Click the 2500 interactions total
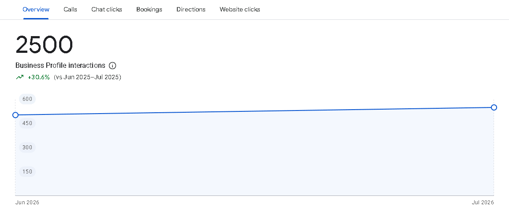Screen dimensions: 509x210 click(x=44, y=44)
